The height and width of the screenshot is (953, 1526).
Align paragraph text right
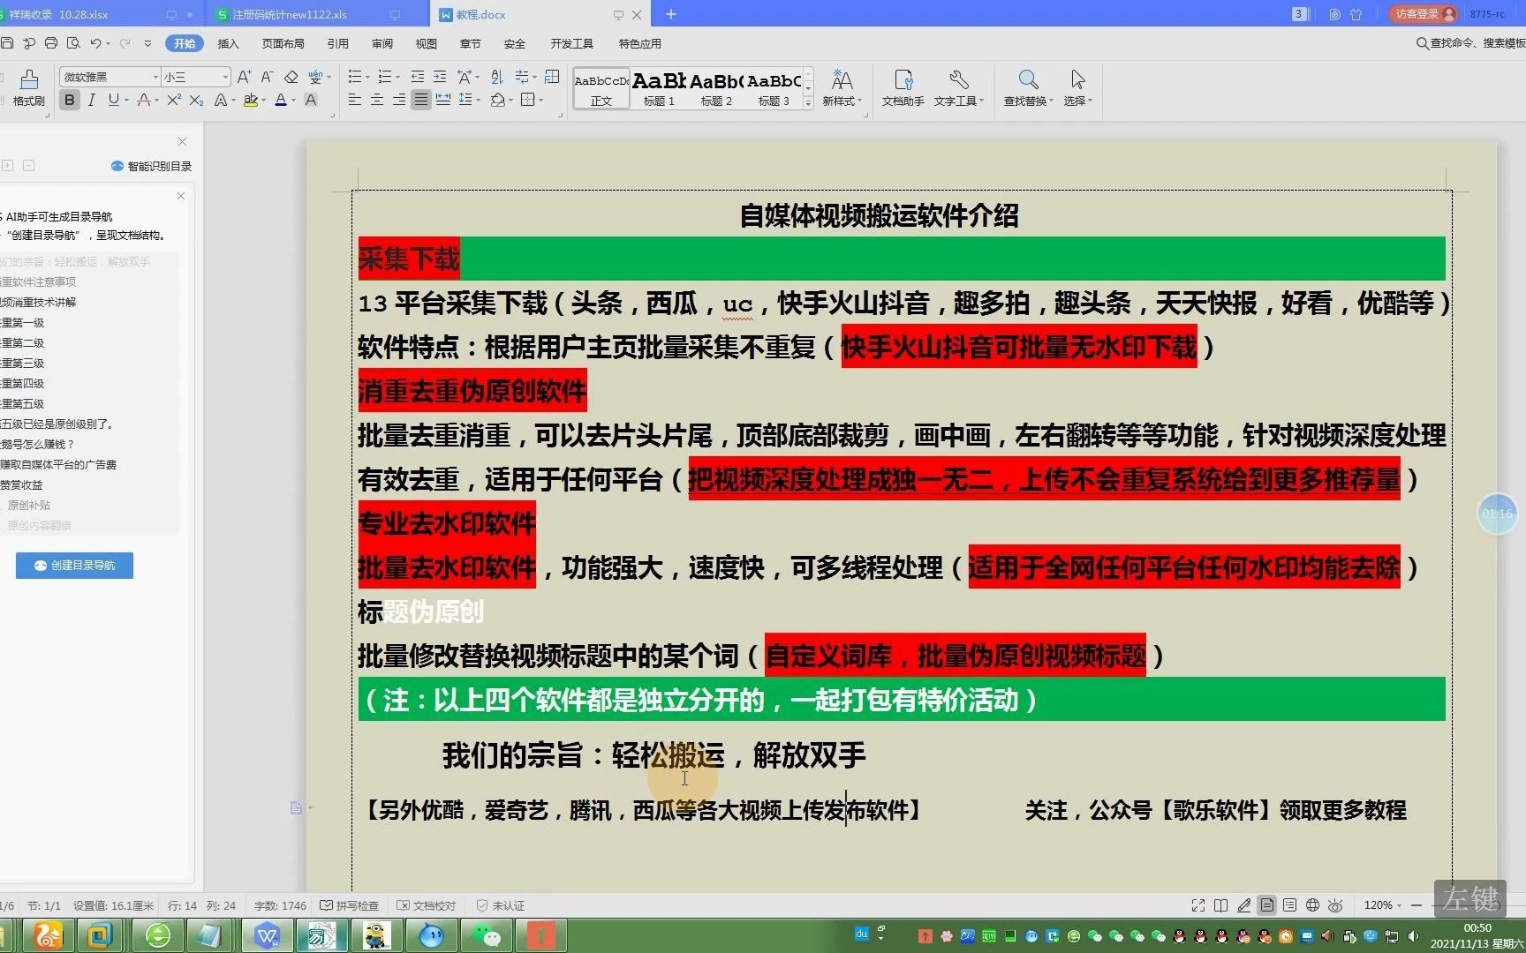point(399,101)
